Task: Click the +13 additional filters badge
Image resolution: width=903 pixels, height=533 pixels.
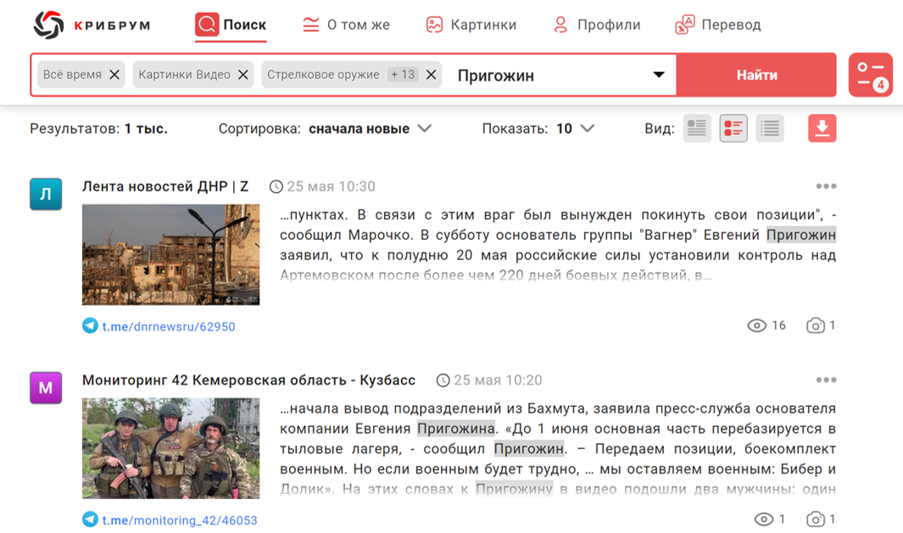Action: 403,75
